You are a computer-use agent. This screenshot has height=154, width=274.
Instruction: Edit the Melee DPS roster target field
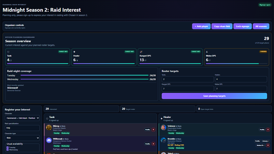(241, 89)
